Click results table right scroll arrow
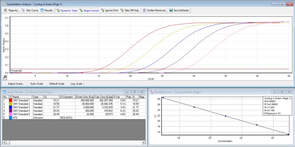Screen dimensions: 295x147 (x=144, y=142)
